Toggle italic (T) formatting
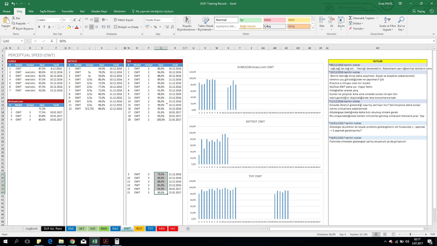The image size is (437, 246). [x=44, y=27]
